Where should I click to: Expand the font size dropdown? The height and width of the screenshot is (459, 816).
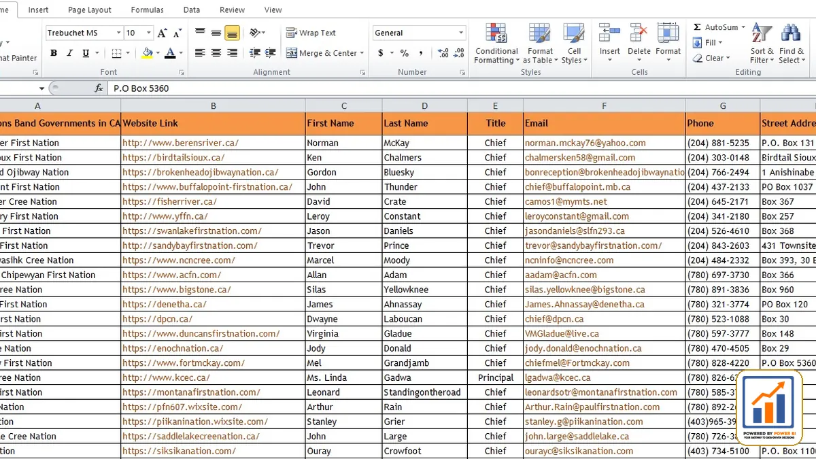point(148,33)
